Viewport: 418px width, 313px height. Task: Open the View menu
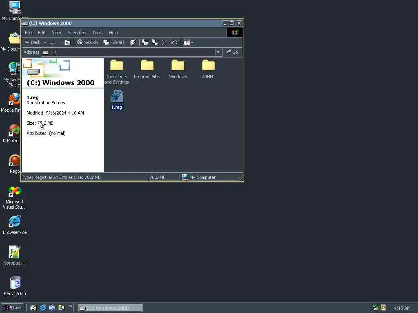coord(56,33)
